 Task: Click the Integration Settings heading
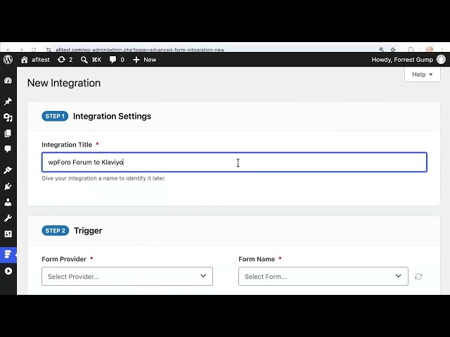coord(112,116)
